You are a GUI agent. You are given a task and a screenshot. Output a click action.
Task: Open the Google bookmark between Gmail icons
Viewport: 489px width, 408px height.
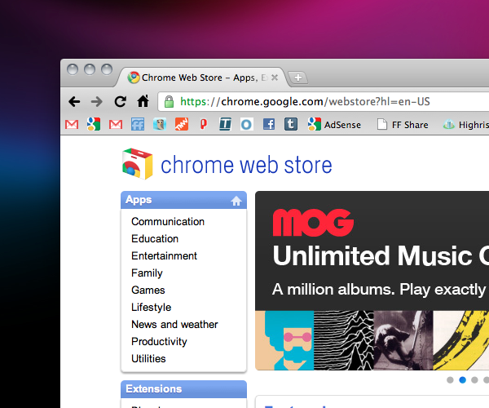click(94, 124)
